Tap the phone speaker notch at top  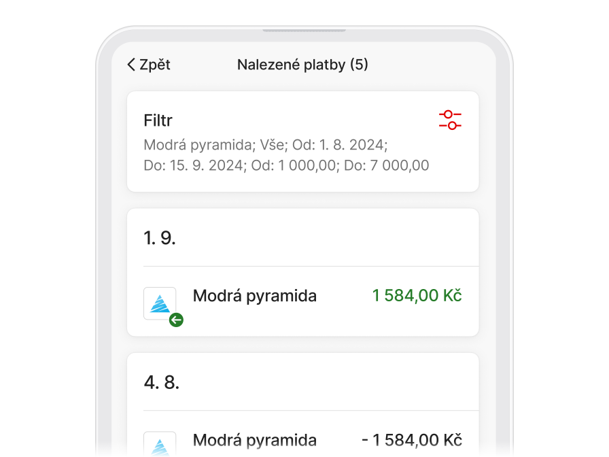[x=304, y=30]
